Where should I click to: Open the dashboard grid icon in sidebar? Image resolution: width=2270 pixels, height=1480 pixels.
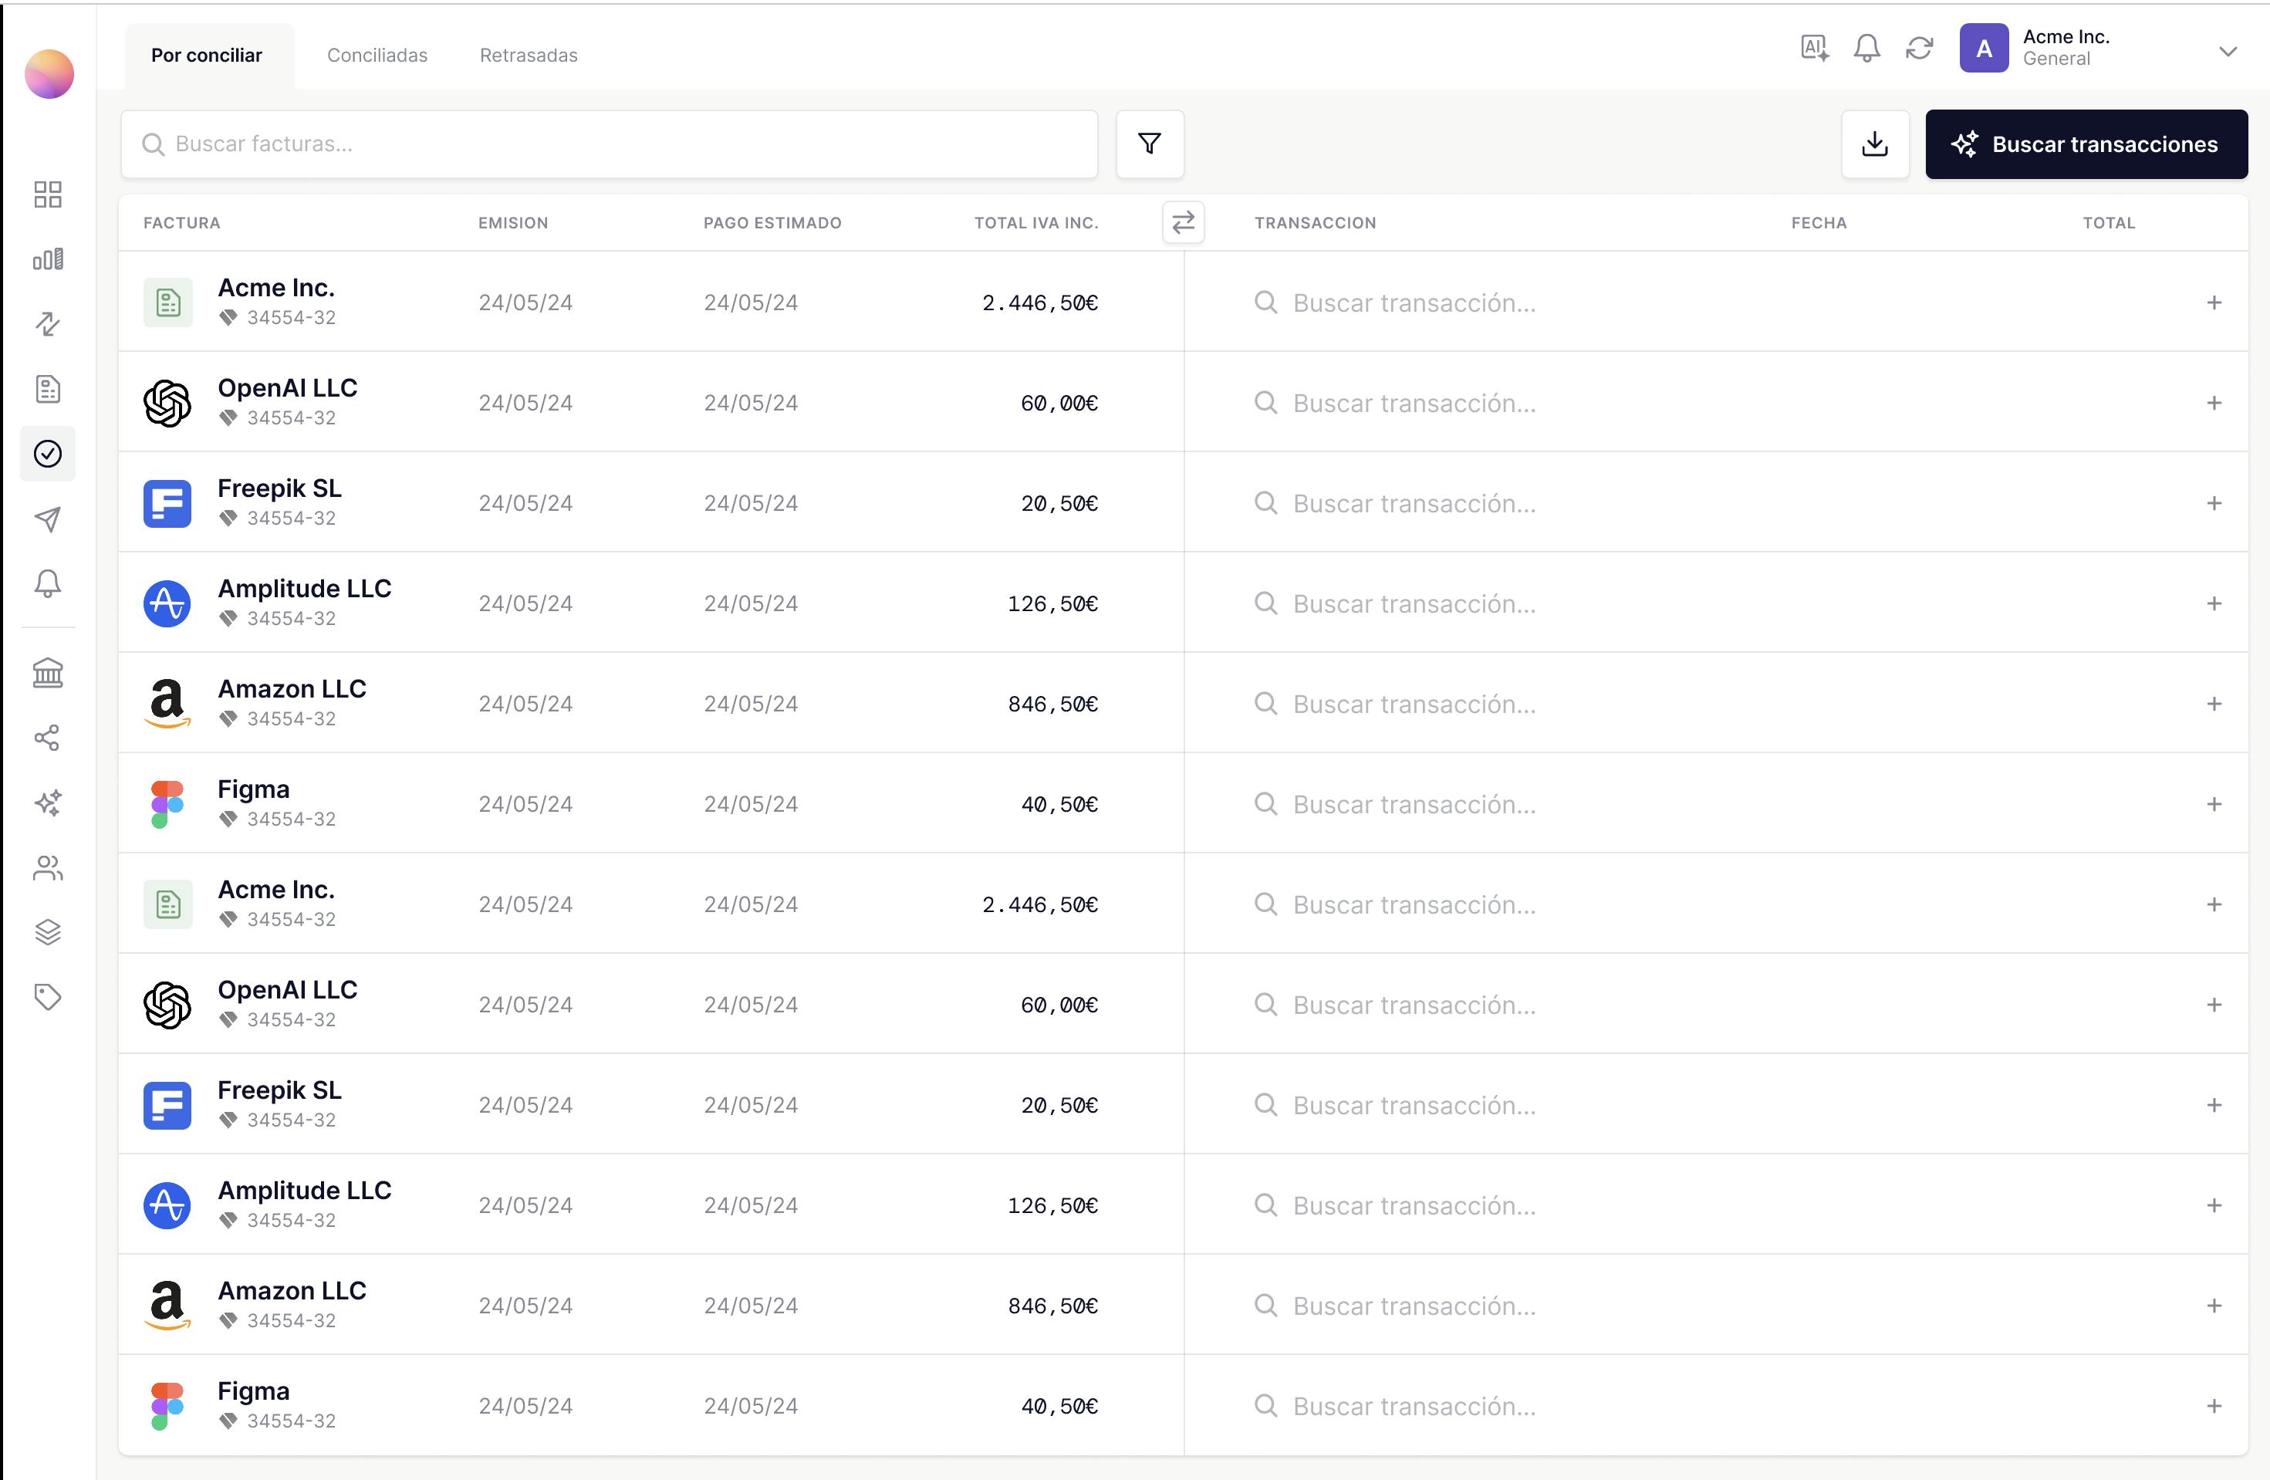click(48, 194)
